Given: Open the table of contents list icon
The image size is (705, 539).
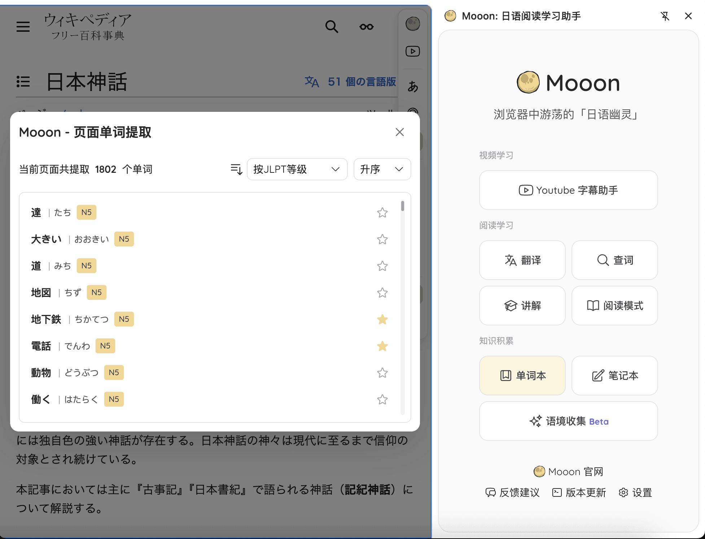Looking at the screenshot, I should (23, 82).
